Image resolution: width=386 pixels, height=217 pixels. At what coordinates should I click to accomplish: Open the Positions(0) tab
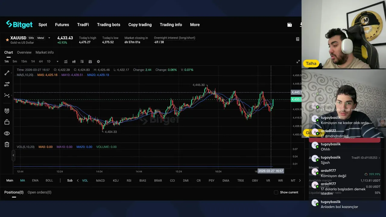pyautogui.click(x=14, y=192)
